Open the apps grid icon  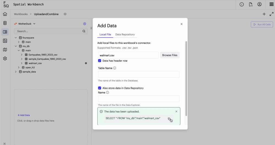tap(271, 5)
